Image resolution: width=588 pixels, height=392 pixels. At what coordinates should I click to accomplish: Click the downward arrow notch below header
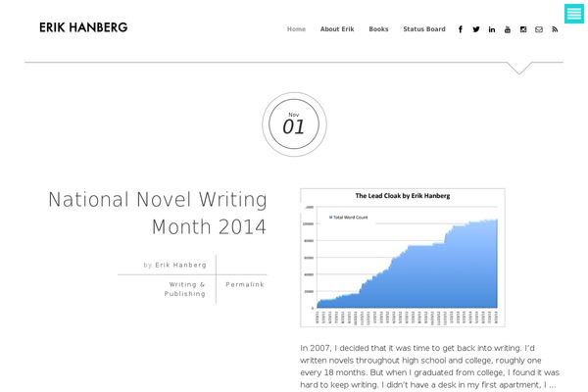click(519, 68)
